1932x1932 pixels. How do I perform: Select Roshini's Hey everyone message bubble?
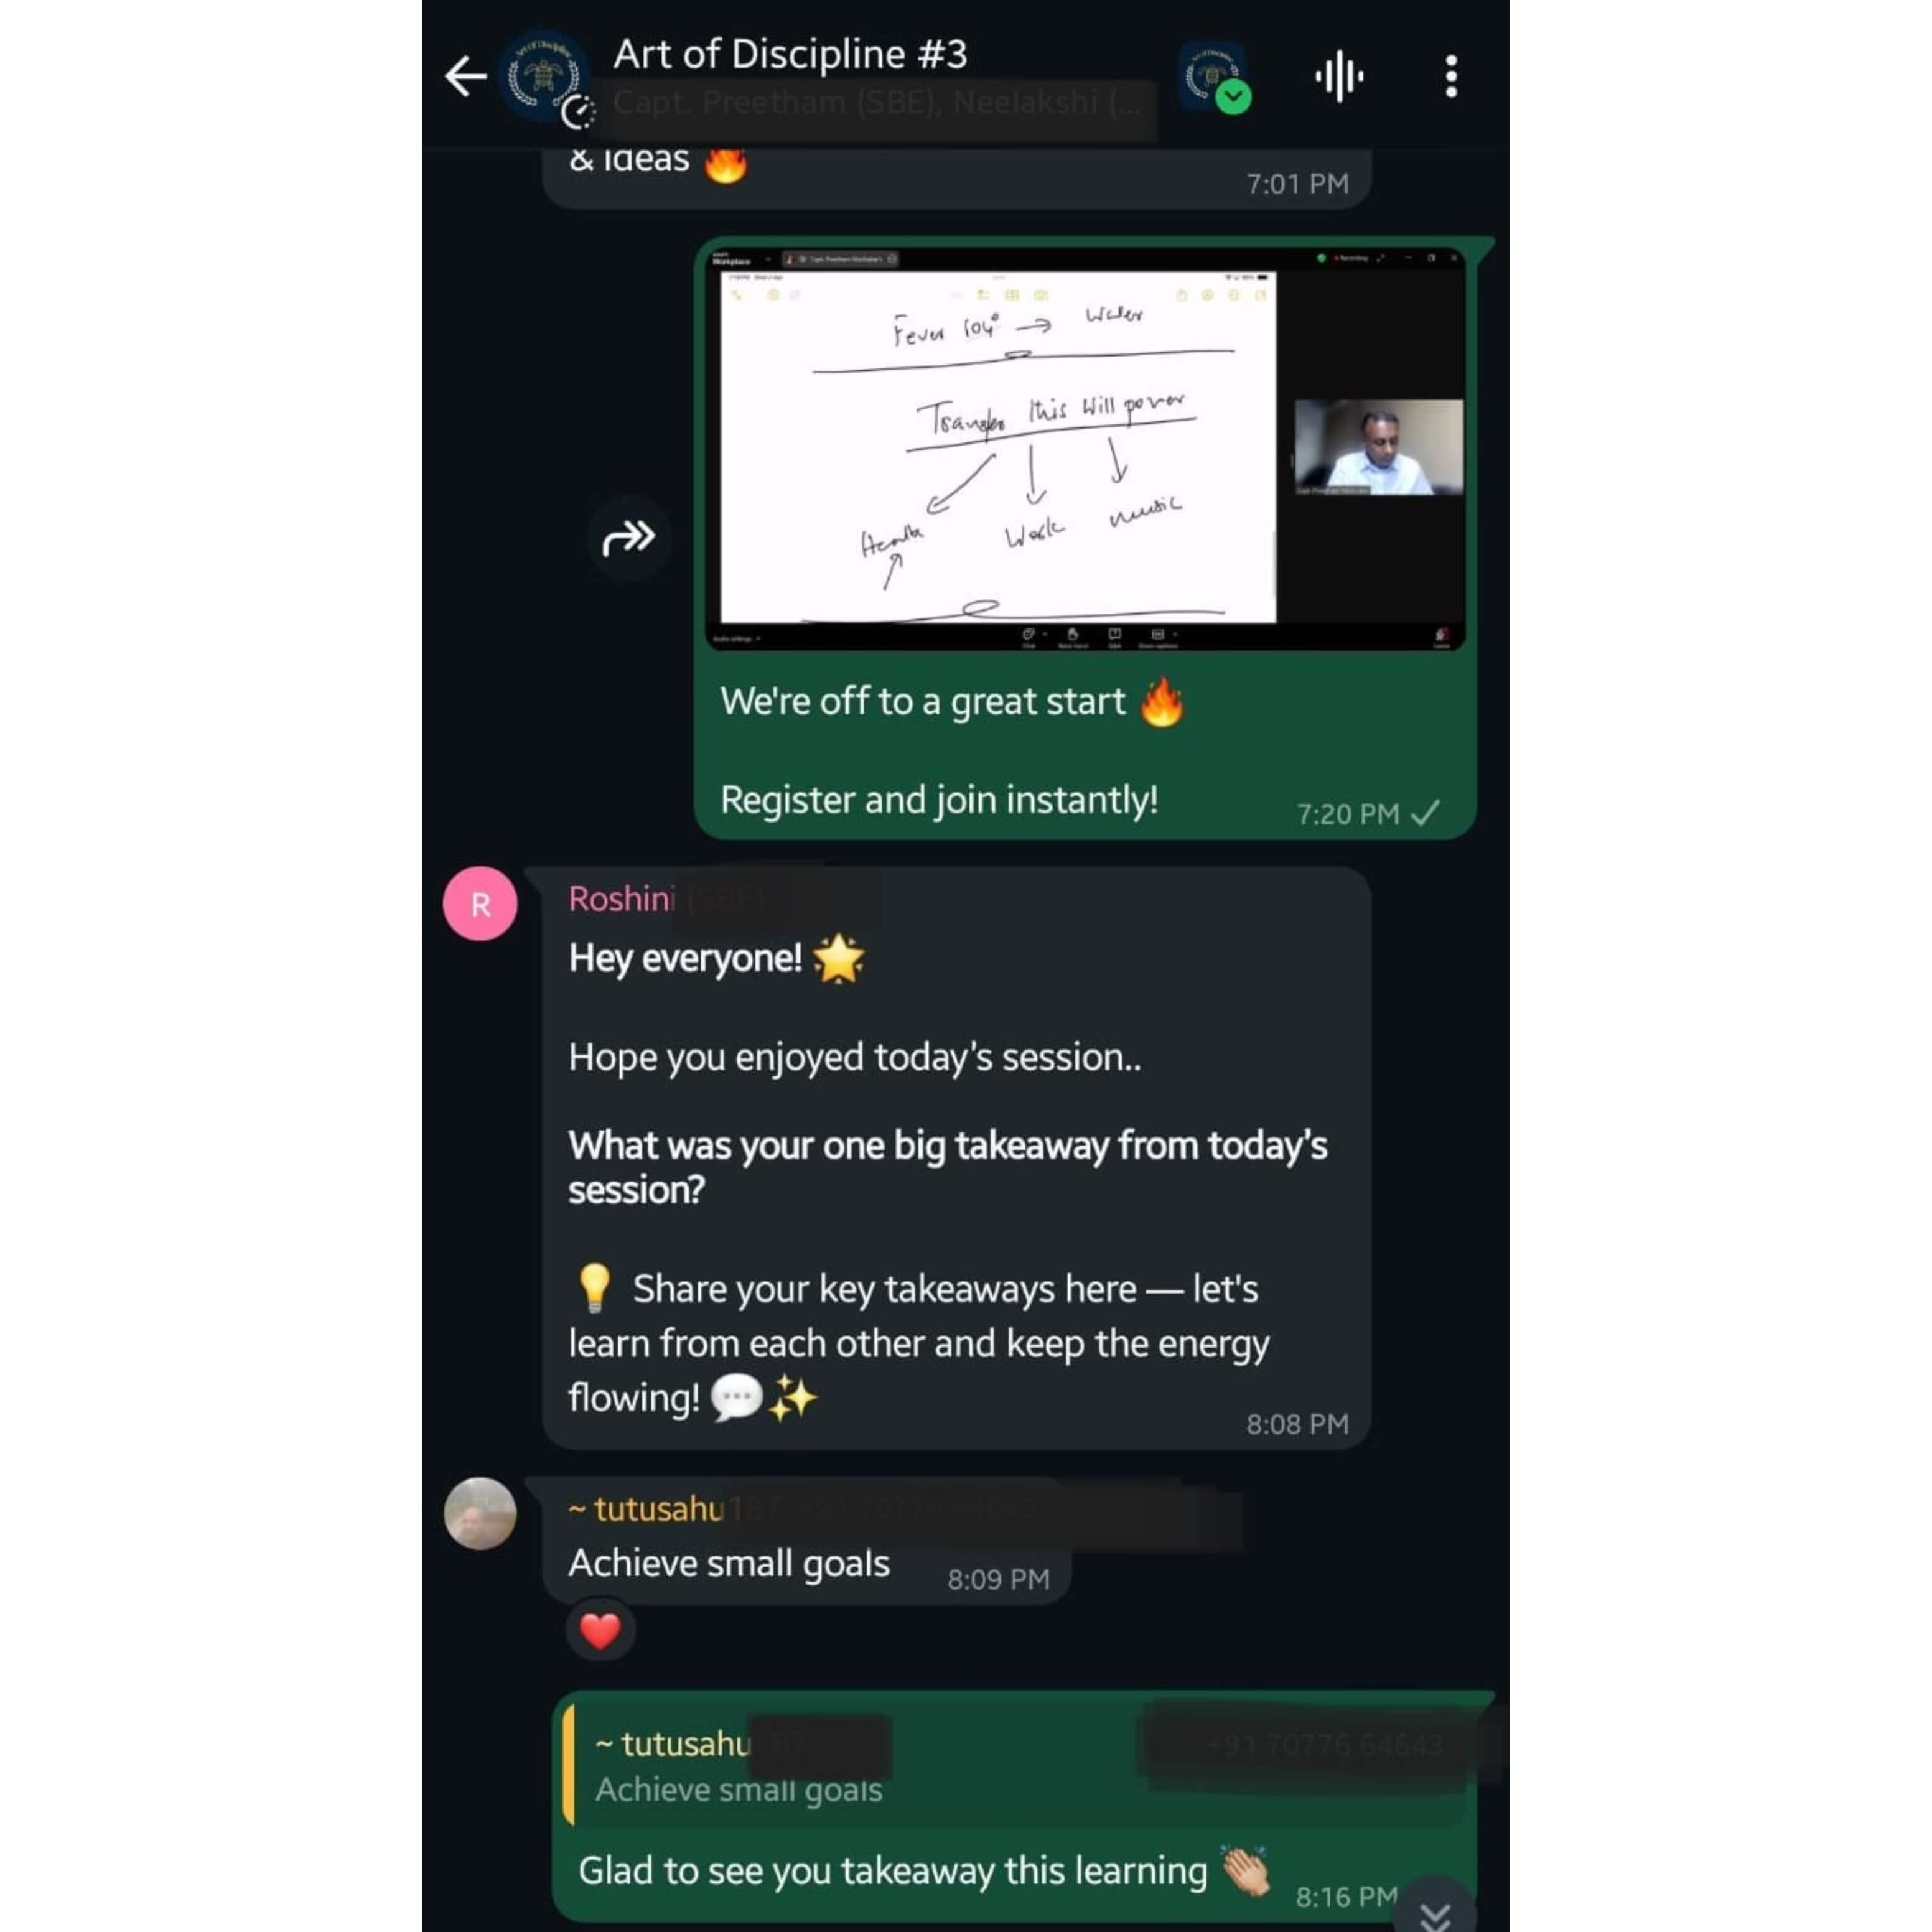pos(956,1158)
